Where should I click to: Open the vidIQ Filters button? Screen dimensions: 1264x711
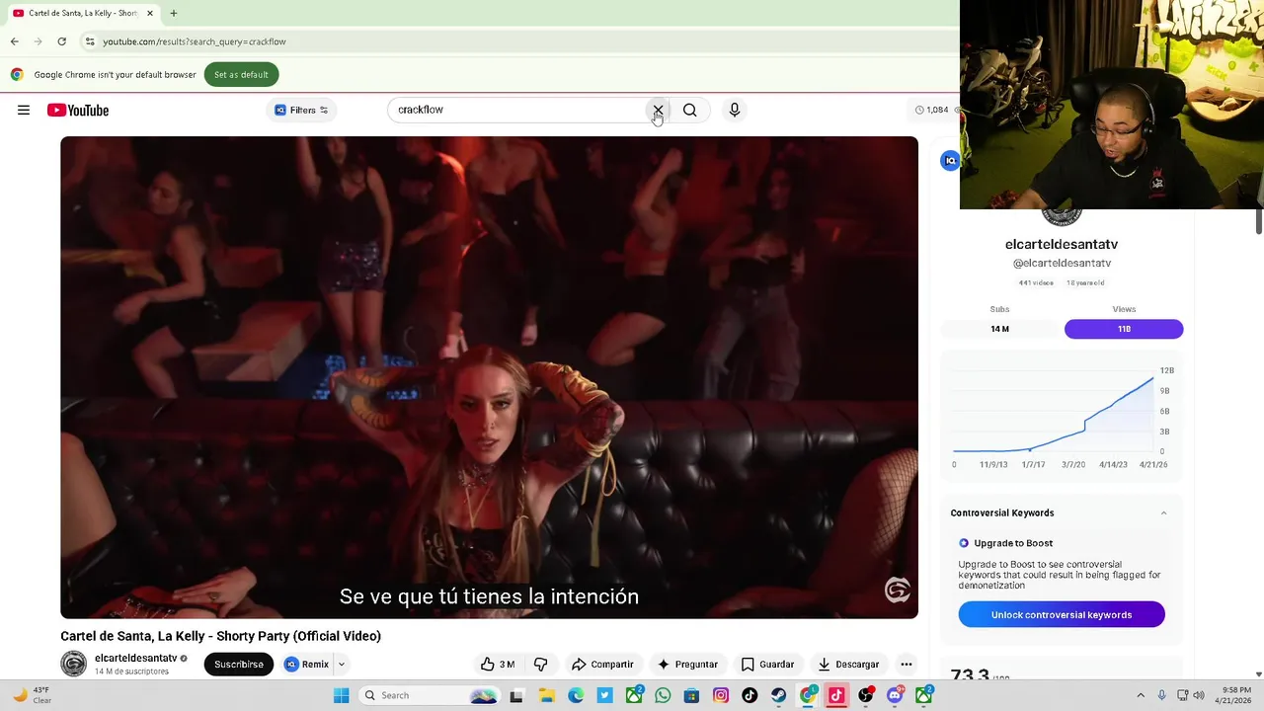(x=301, y=110)
